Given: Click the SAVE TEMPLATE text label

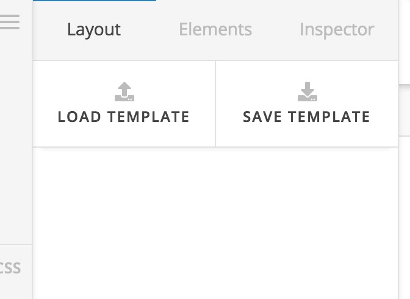Looking at the screenshot, I should point(306,117).
